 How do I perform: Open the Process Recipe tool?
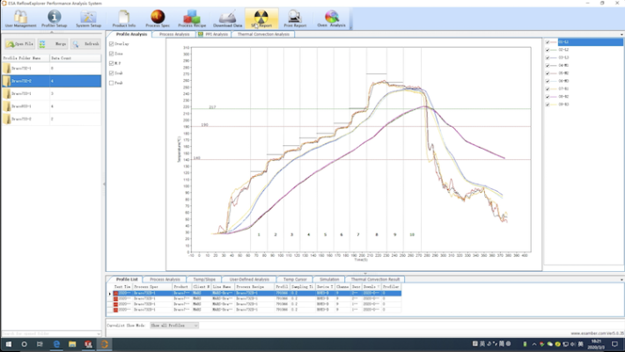[x=192, y=18]
